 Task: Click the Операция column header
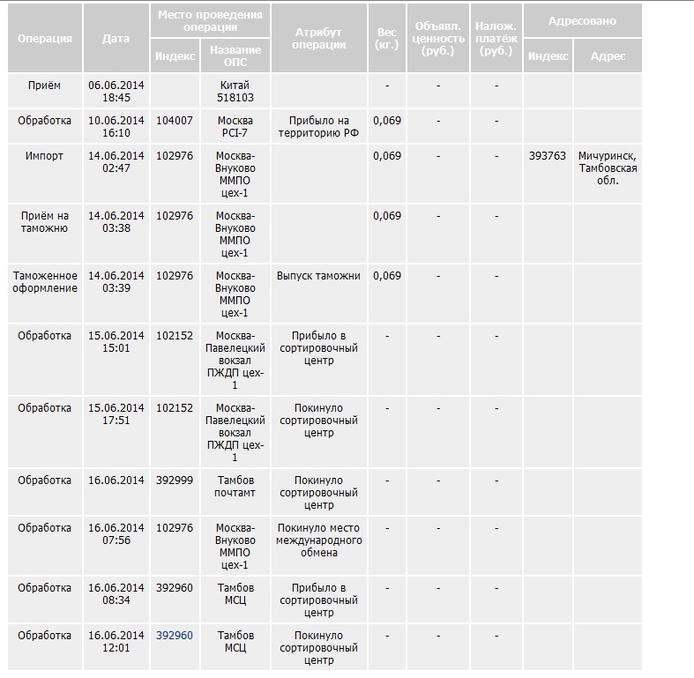pyautogui.click(x=45, y=39)
